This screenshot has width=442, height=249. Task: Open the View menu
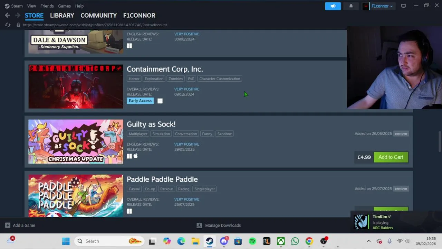31,6
